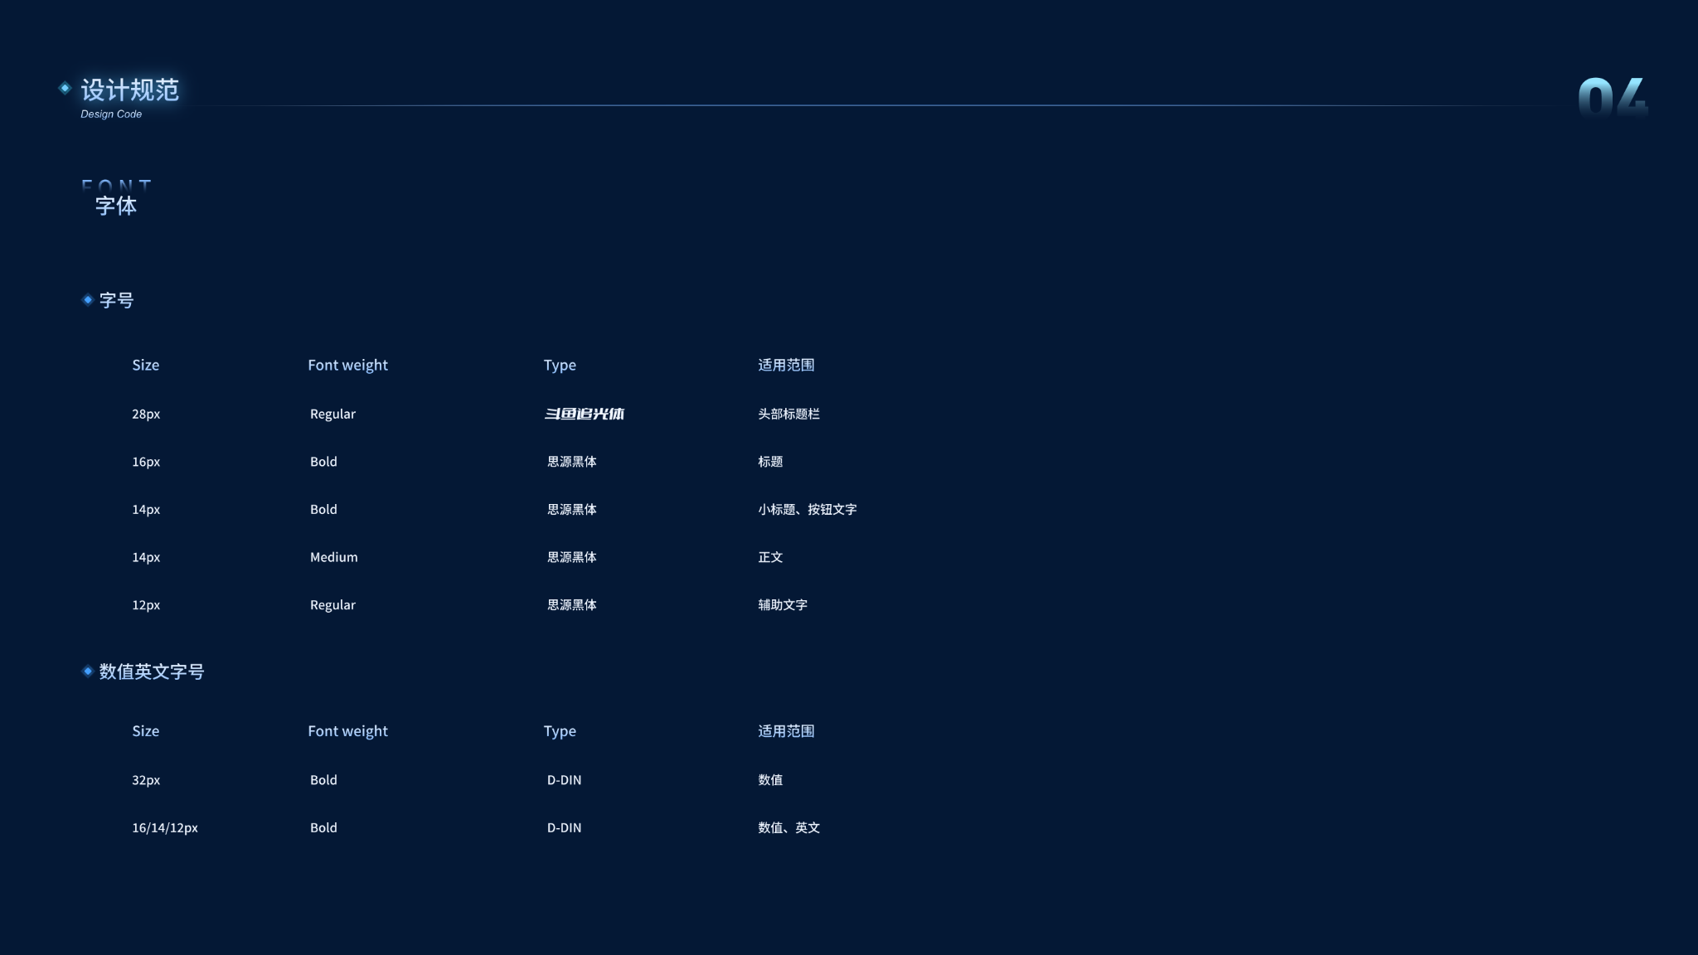Viewport: 1698px width, 955px height.
Task: Click the 数值、英文 usage label
Action: 788,827
